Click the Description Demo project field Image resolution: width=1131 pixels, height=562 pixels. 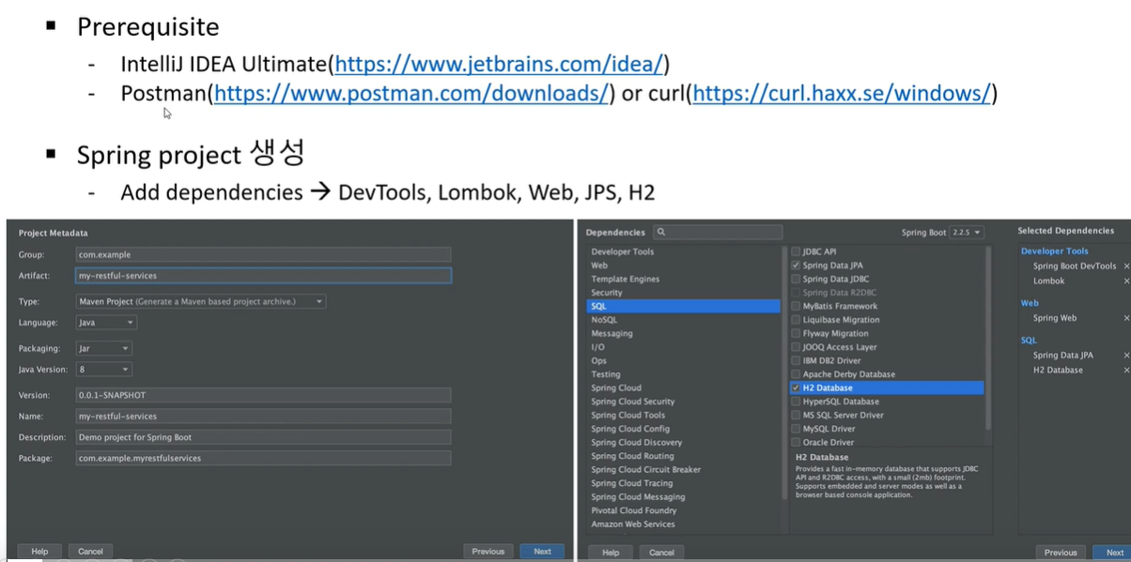(x=263, y=437)
